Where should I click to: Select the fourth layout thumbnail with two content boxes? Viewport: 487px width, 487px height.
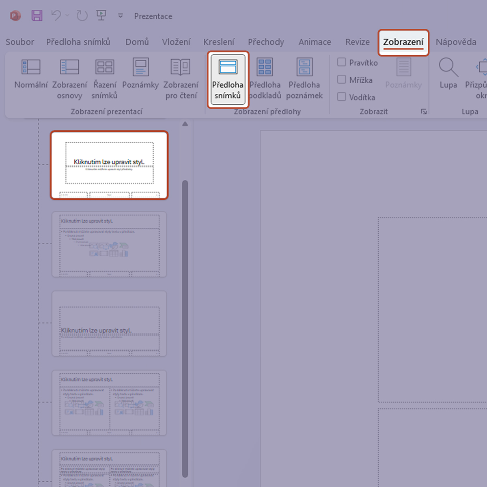109,403
